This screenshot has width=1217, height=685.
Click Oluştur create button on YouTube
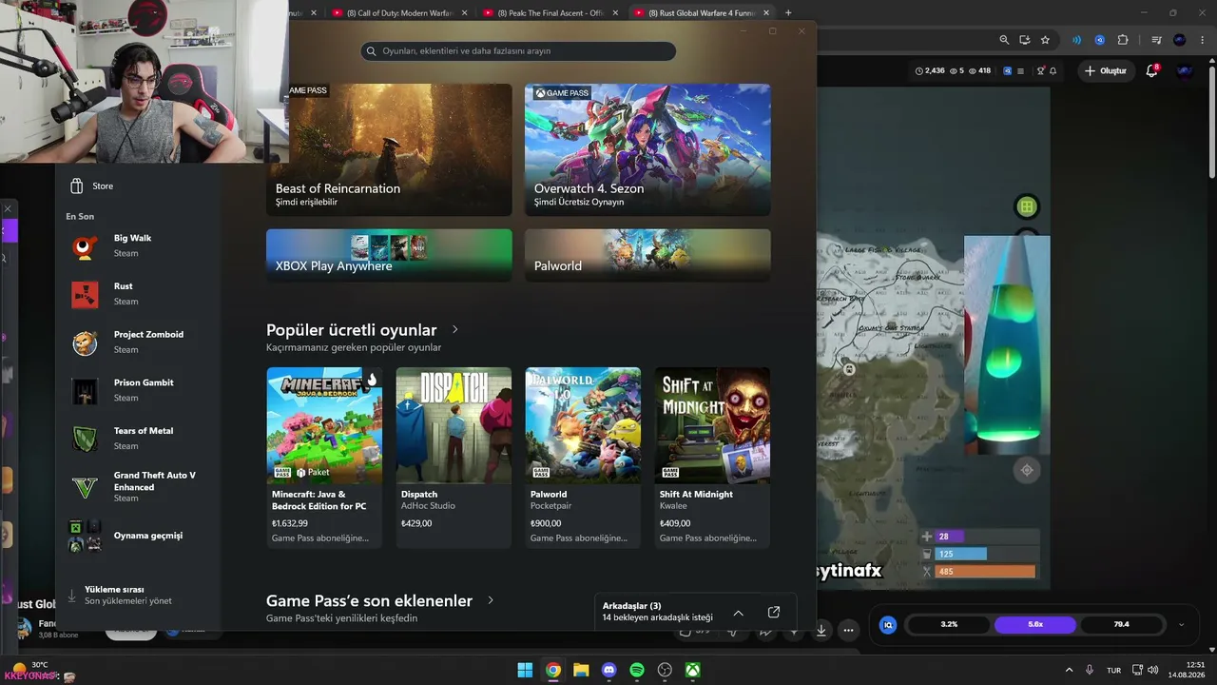tap(1106, 70)
